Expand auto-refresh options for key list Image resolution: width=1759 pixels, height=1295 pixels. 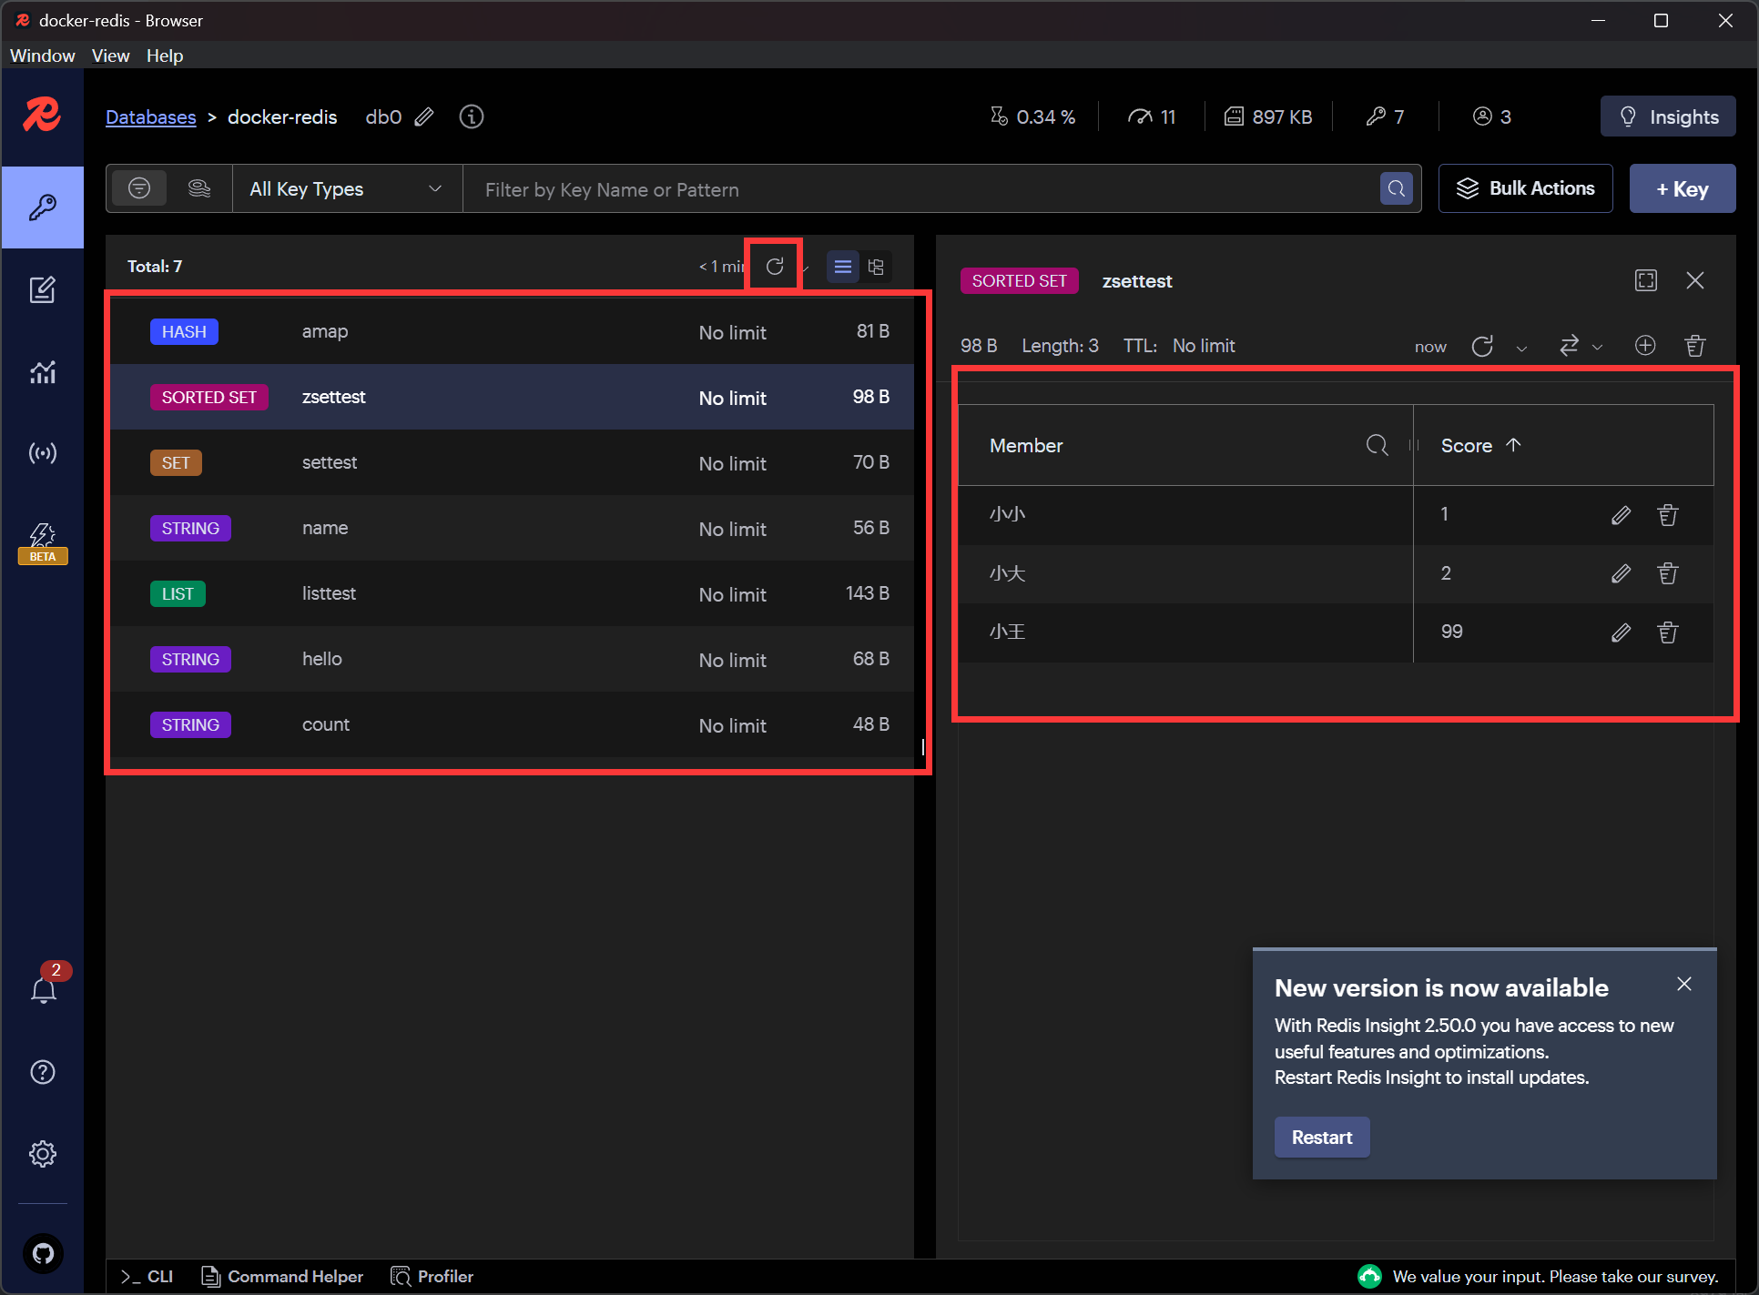pos(806,268)
